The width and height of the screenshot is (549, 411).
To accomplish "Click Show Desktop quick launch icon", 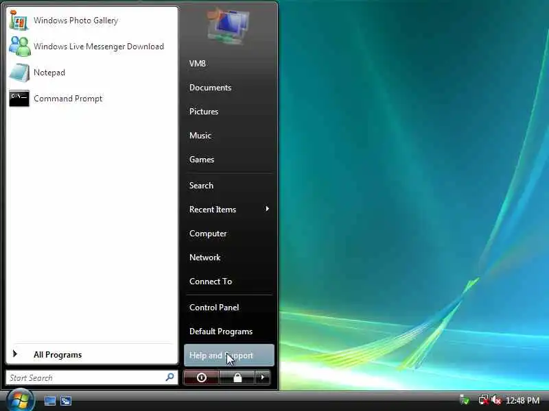I will (49, 401).
